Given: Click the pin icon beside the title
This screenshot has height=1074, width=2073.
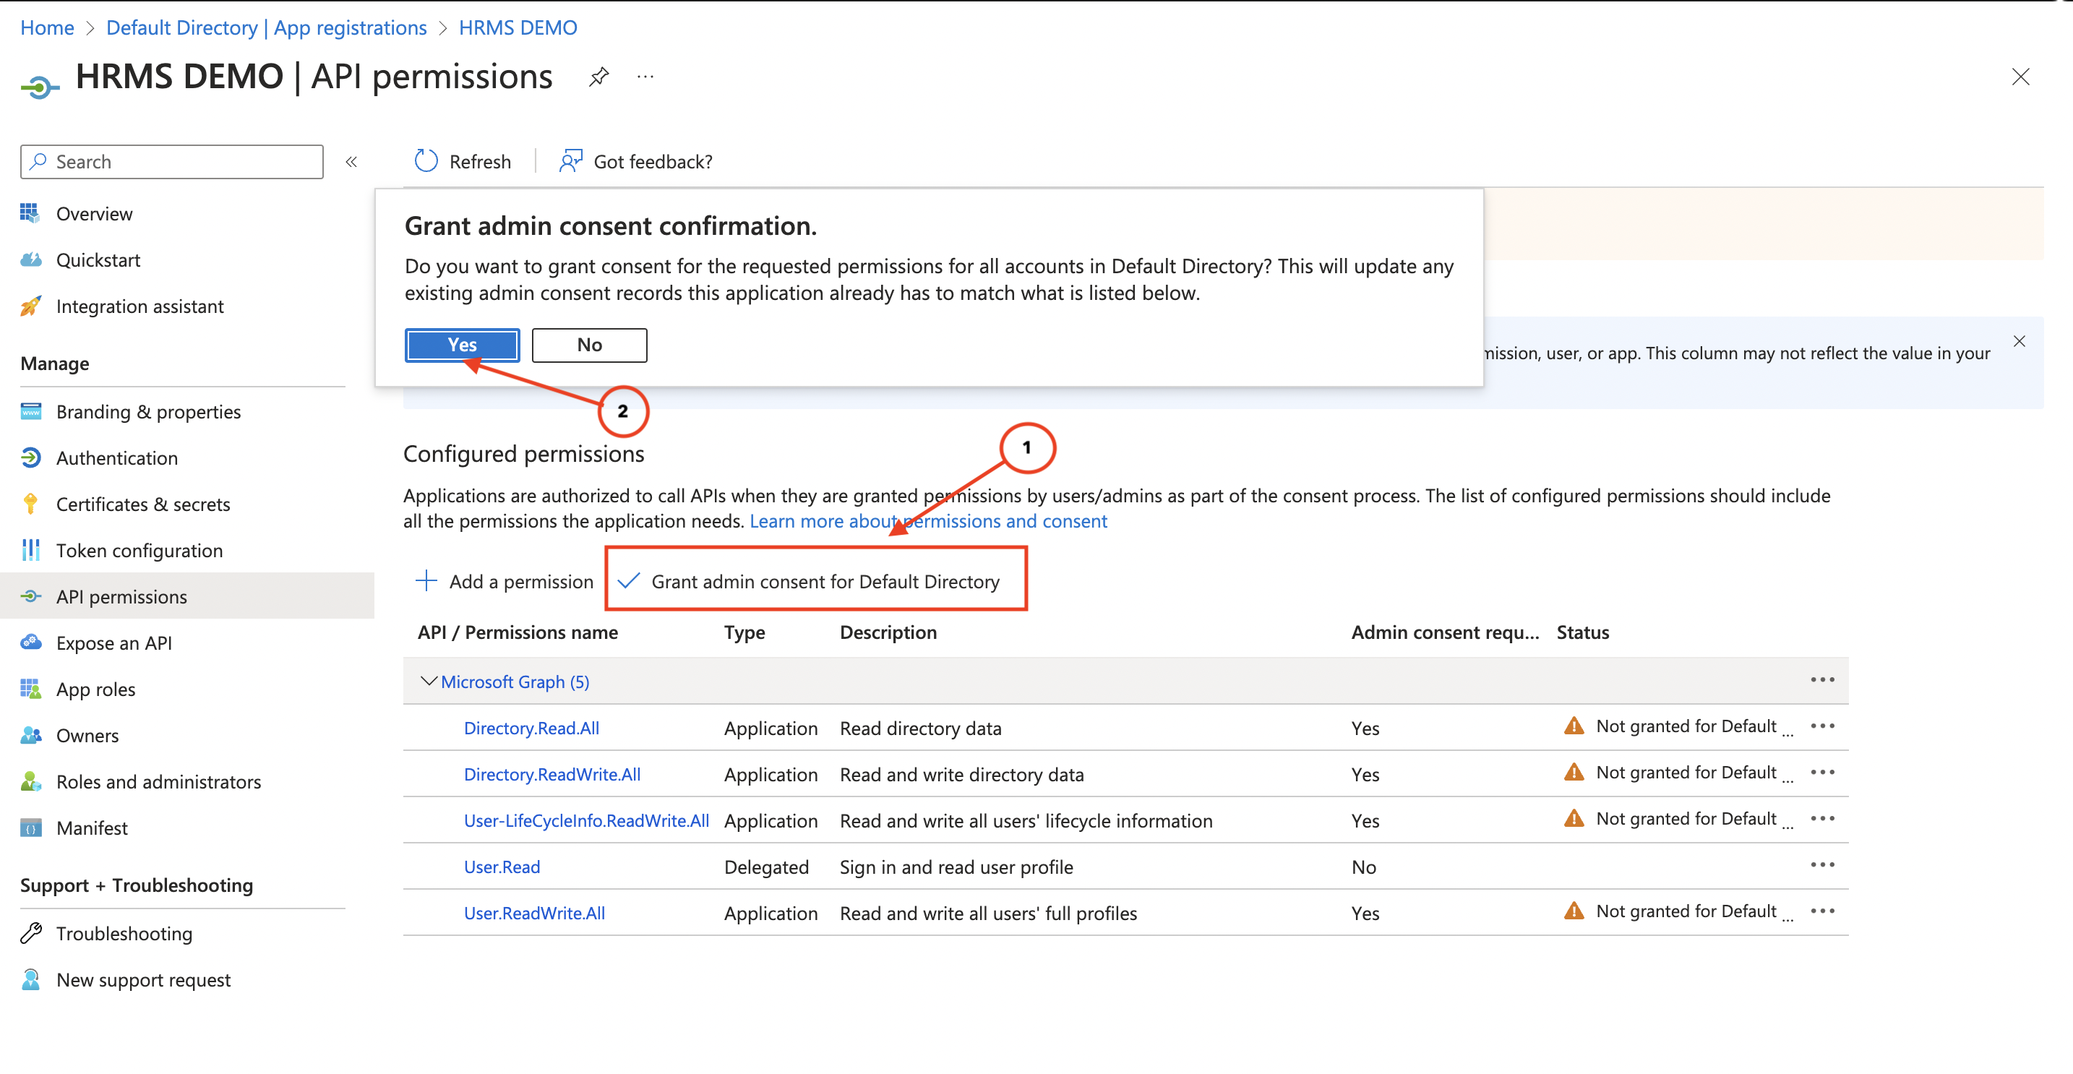Looking at the screenshot, I should click(598, 77).
